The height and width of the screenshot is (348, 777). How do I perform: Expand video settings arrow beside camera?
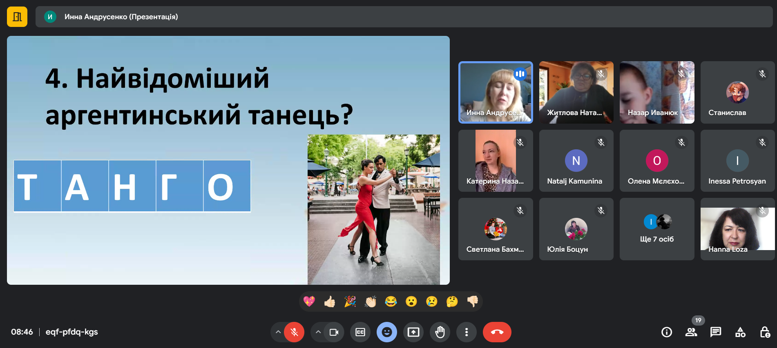point(318,332)
